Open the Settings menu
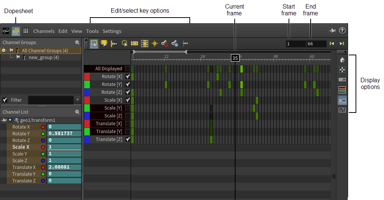 point(112,31)
